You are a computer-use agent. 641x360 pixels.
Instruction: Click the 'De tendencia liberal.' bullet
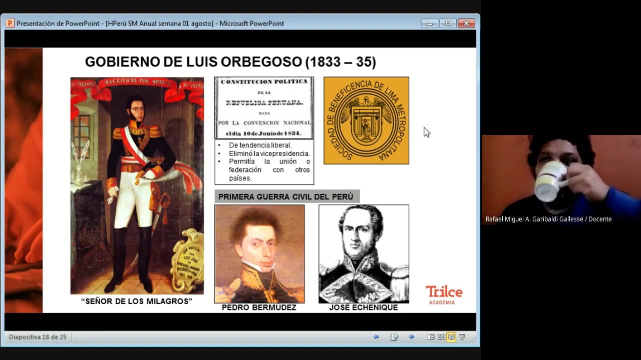pyautogui.click(x=260, y=145)
